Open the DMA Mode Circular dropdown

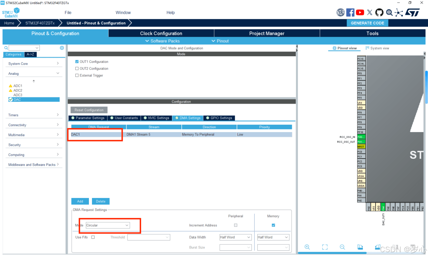pos(108,225)
